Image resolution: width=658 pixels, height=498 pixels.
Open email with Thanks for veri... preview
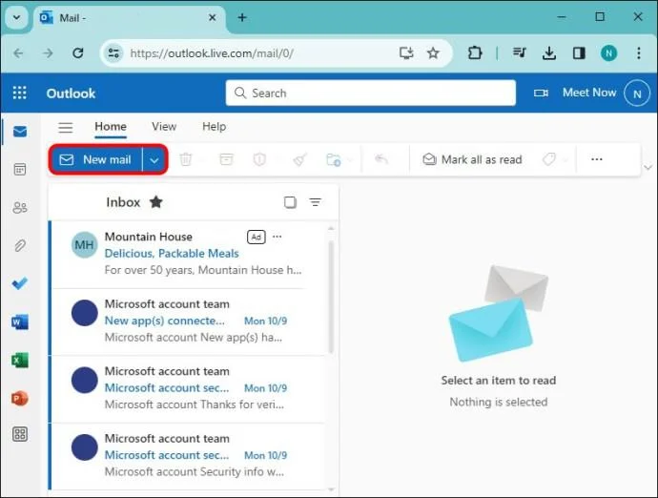[x=188, y=388]
